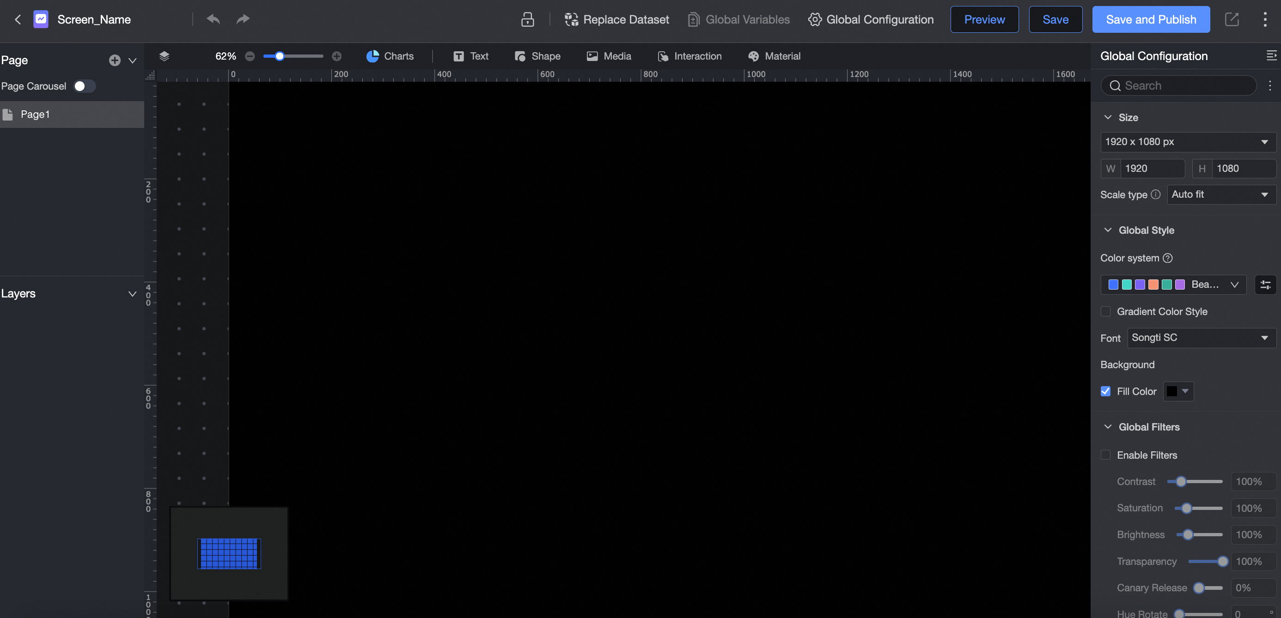Viewport: 1281px width, 618px height.
Task: Enable Gradient Color Style checkbox
Action: point(1105,311)
